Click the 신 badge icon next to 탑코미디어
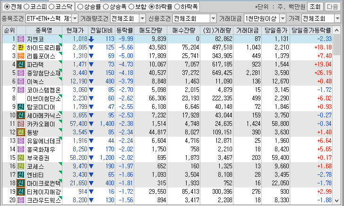This screenshot has width=344, height=206. click(21, 107)
